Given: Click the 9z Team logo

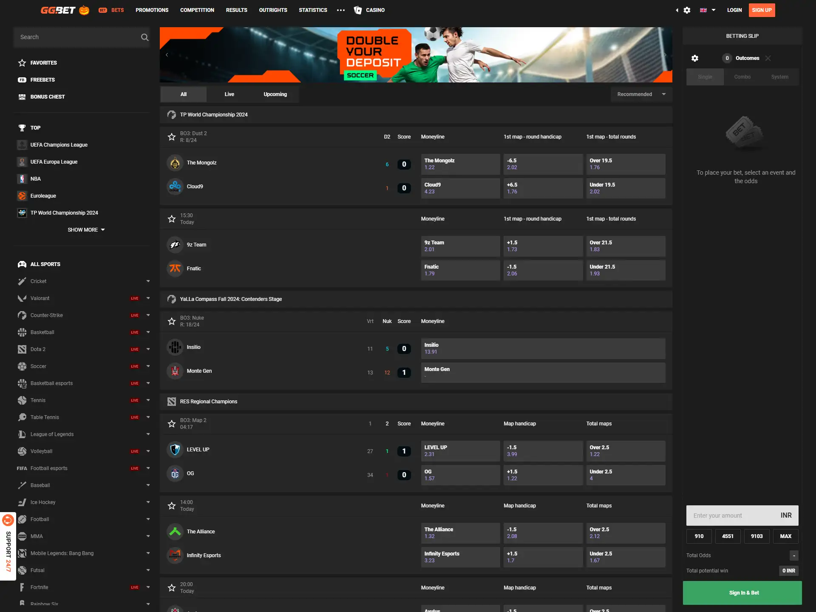Looking at the screenshot, I should [175, 245].
